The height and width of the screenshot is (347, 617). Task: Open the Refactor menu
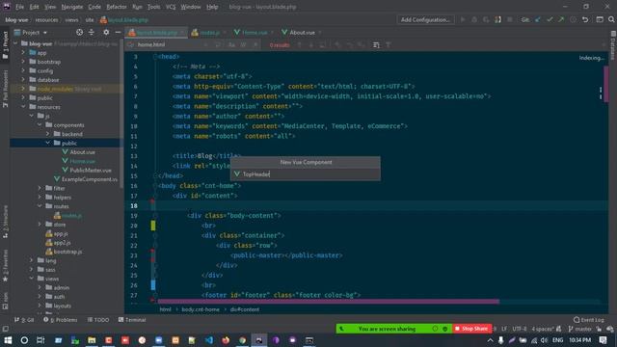point(117,7)
